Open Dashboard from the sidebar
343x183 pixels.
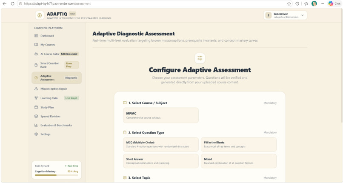tap(57, 36)
